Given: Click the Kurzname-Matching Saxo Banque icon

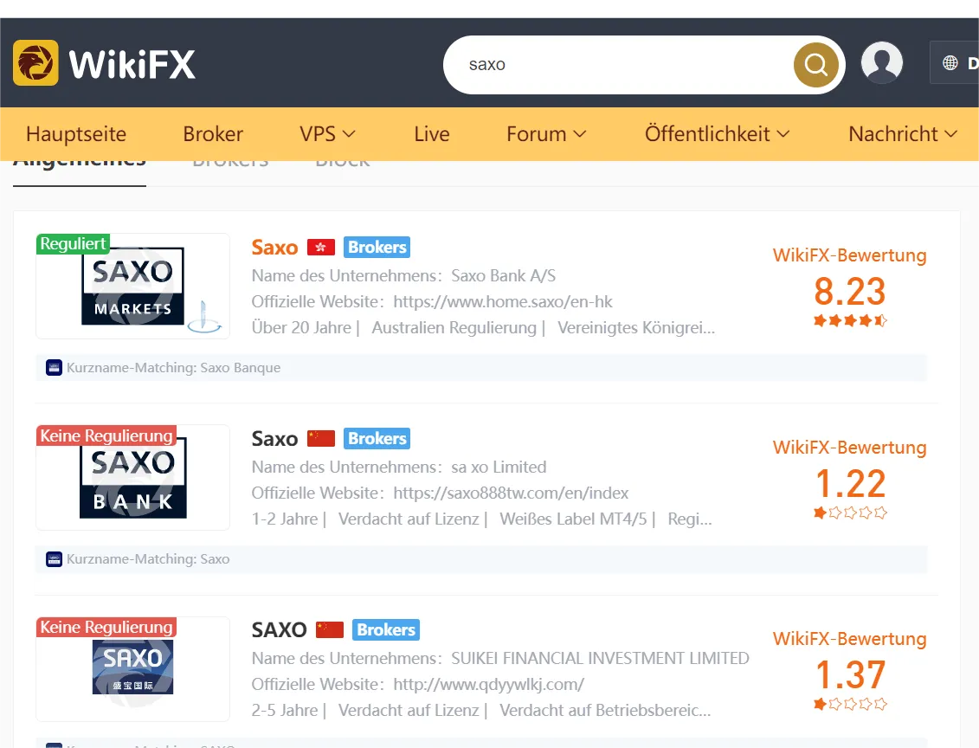Looking at the screenshot, I should [x=55, y=368].
